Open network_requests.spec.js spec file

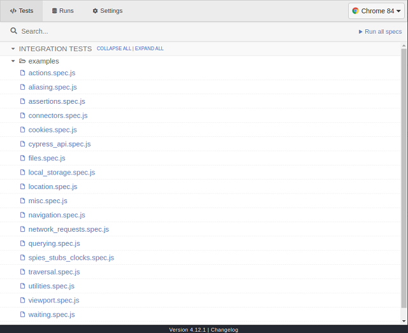pyautogui.click(x=68, y=229)
